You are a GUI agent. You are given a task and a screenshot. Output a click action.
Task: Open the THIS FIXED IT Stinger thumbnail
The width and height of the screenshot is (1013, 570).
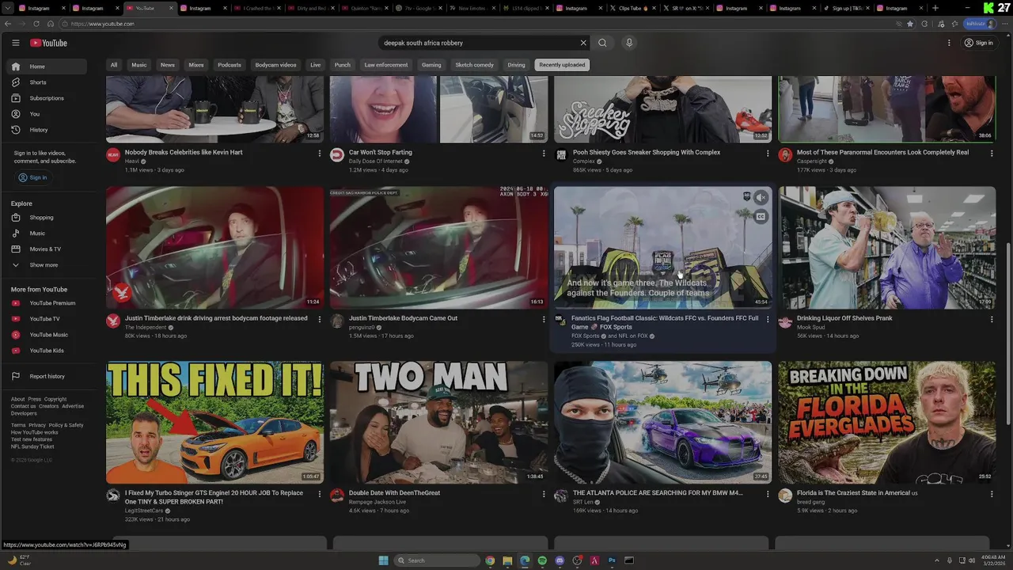pos(214,422)
